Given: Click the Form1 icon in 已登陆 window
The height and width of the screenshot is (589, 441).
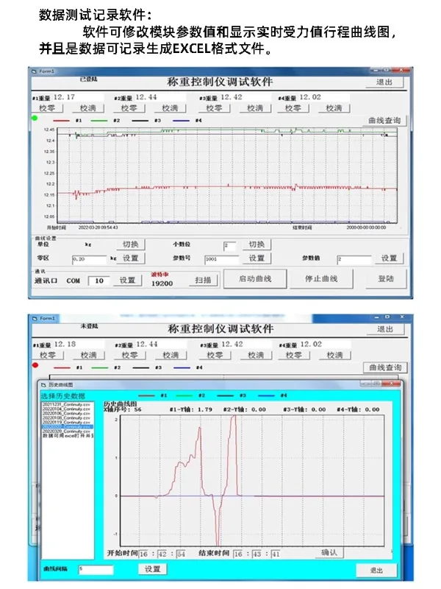Looking at the screenshot, I should tap(35, 71).
